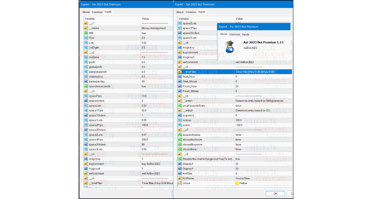Click the cciperiod integer icon
The image size is (372, 199).
coord(180,115)
